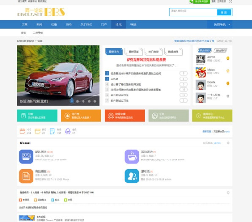Screen dimensions: 252x222
Task: Open the 二级导航 sub-navigation link
Action: coord(38,33)
